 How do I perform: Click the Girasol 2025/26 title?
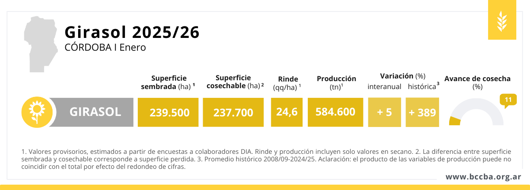[132, 32]
